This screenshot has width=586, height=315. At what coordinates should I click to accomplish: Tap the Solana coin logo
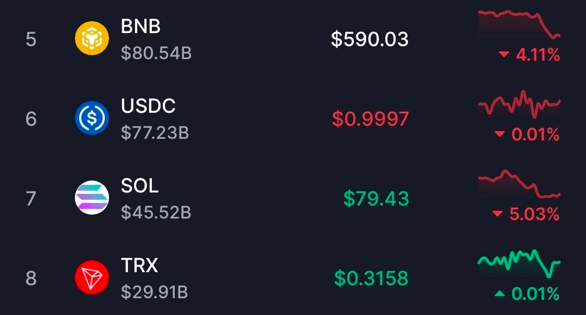click(92, 198)
